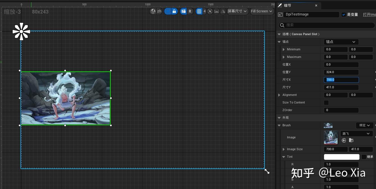Open the 屏幕尺寸 screen size dropdown
The image size is (376, 189).
[238, 11]
